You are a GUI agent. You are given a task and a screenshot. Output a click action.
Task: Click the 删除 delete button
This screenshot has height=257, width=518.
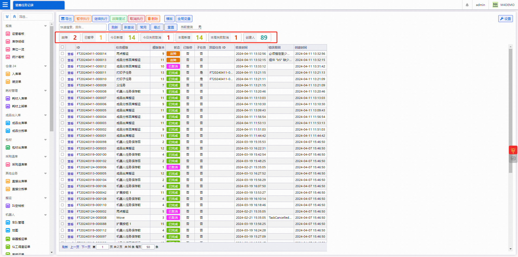[x=153, y=19]
